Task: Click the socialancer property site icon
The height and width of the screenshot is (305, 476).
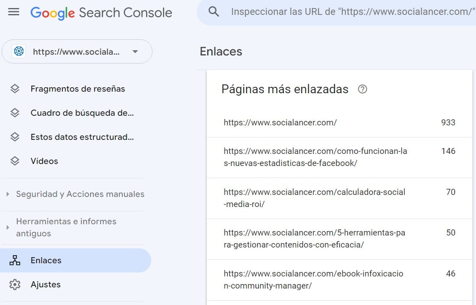Action: [x=19, y=51]
